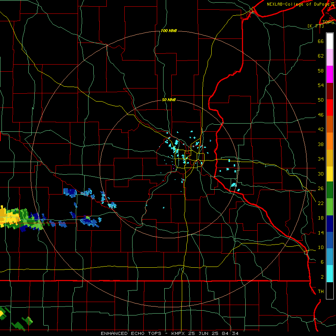Click the 'TH' threshold label

(321, 292)
